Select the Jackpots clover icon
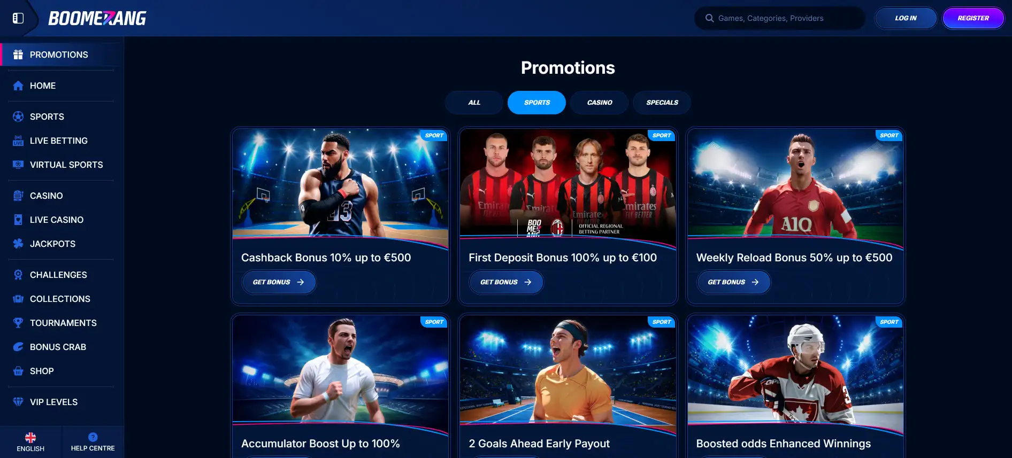The width and height of the screenshot is (1012, 458). click(x=18, y=244)
